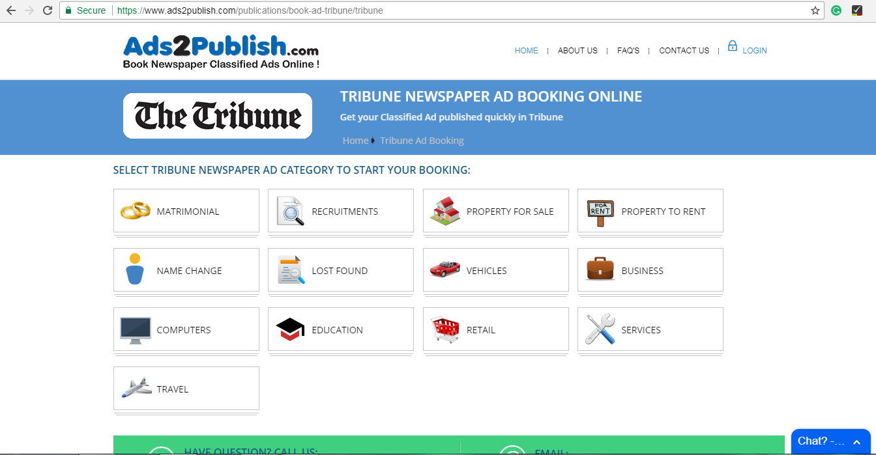Click the Lost Found document icon
Viewport: 876px width, 455px height.
click(x=289, y=269)
